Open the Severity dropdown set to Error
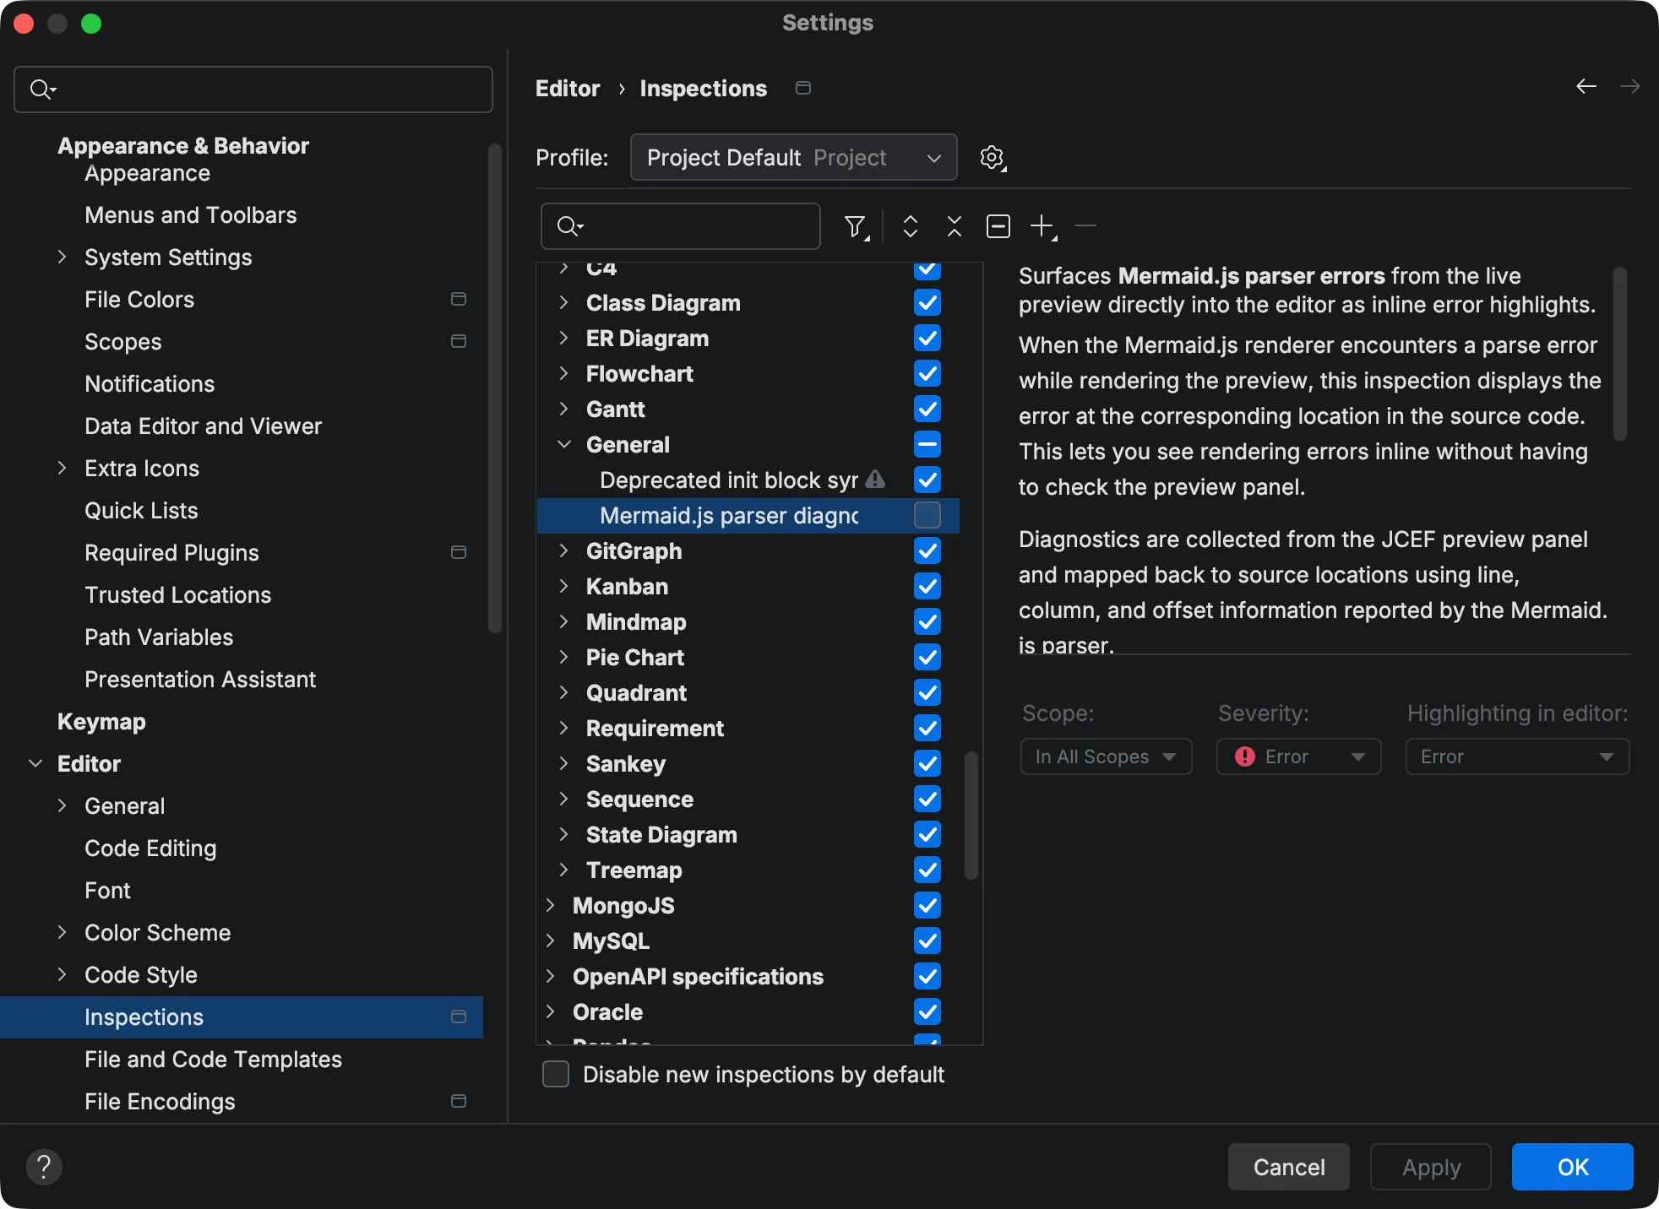The image size is (1659, 1209). click(1297, 756)
